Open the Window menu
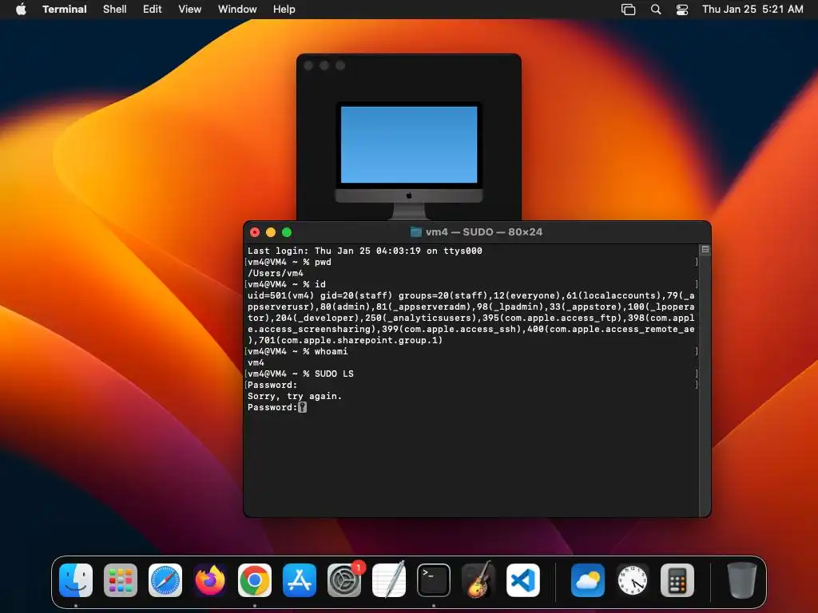The width and height of the screenshot is (818, 613). [x=236, y=9]
